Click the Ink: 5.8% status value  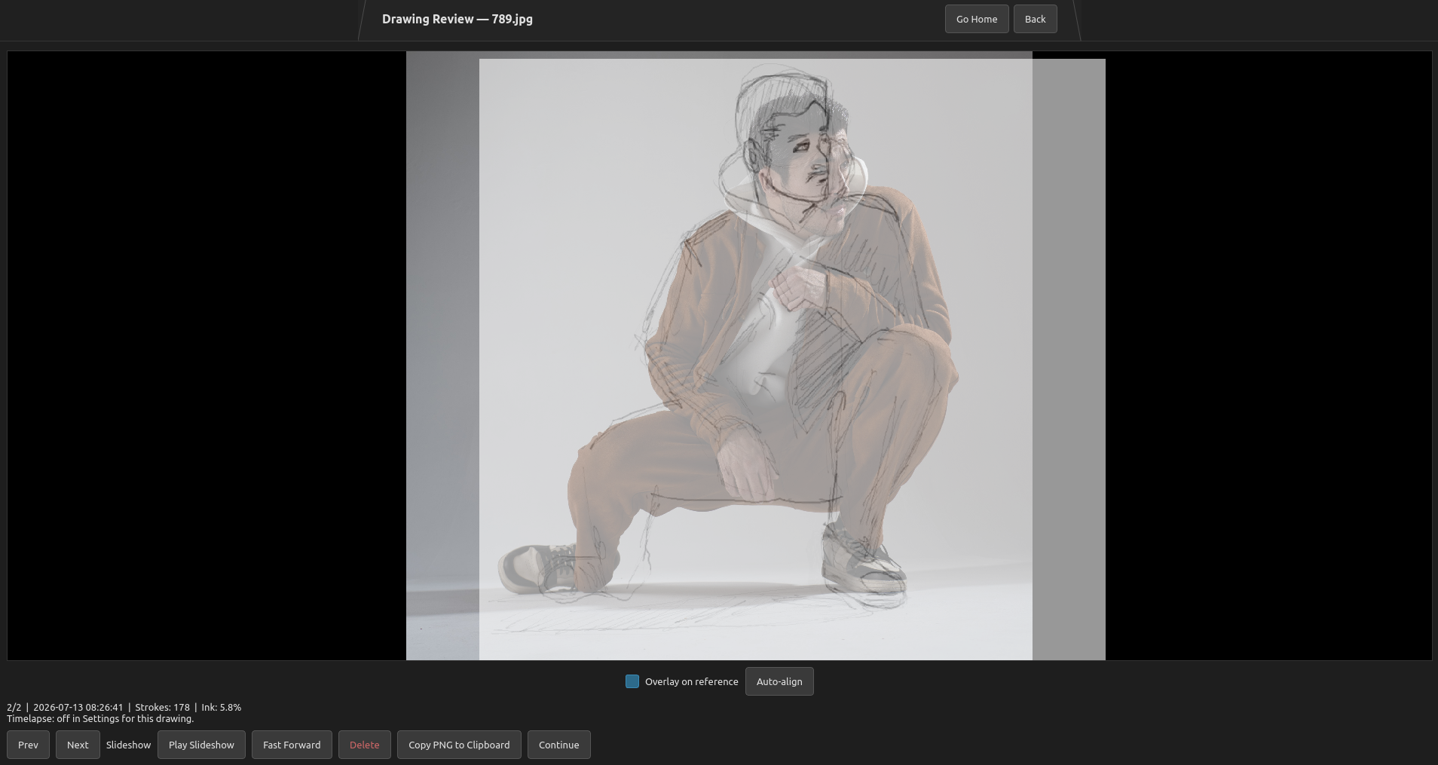pos(221,707)
